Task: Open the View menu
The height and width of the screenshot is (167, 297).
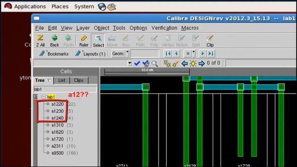Action: tap(66, 28)
